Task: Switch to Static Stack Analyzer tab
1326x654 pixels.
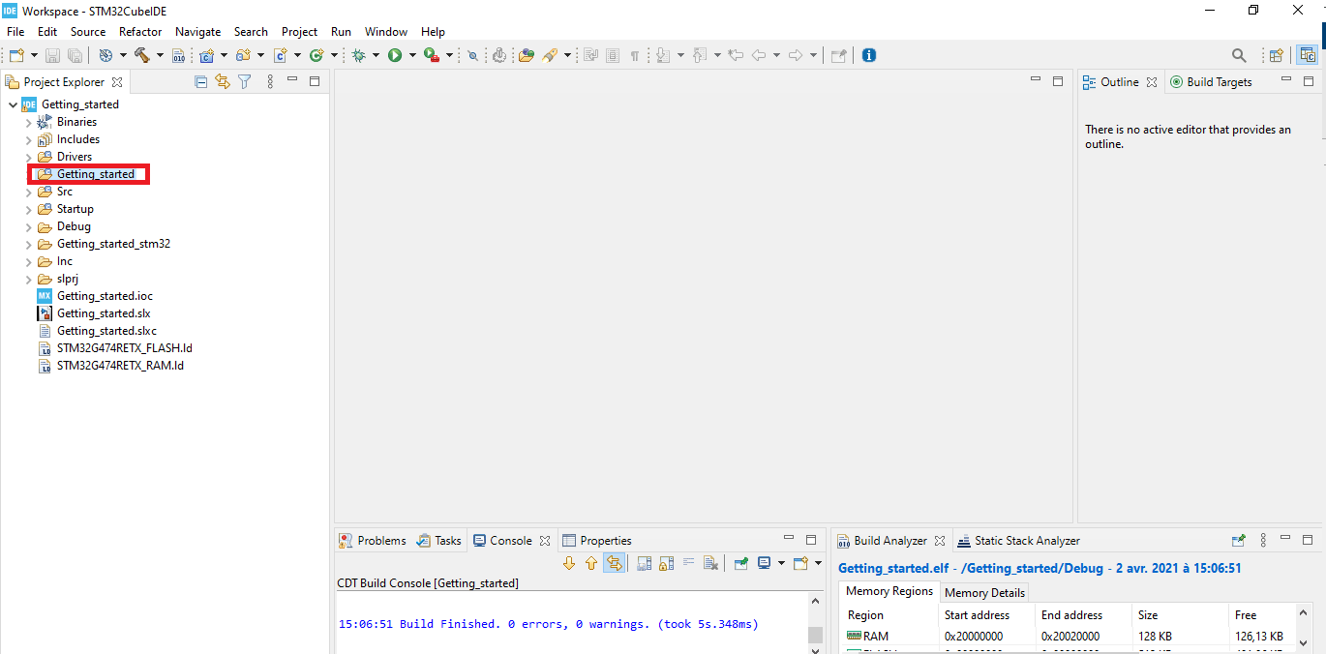Action: [1018, 541]
